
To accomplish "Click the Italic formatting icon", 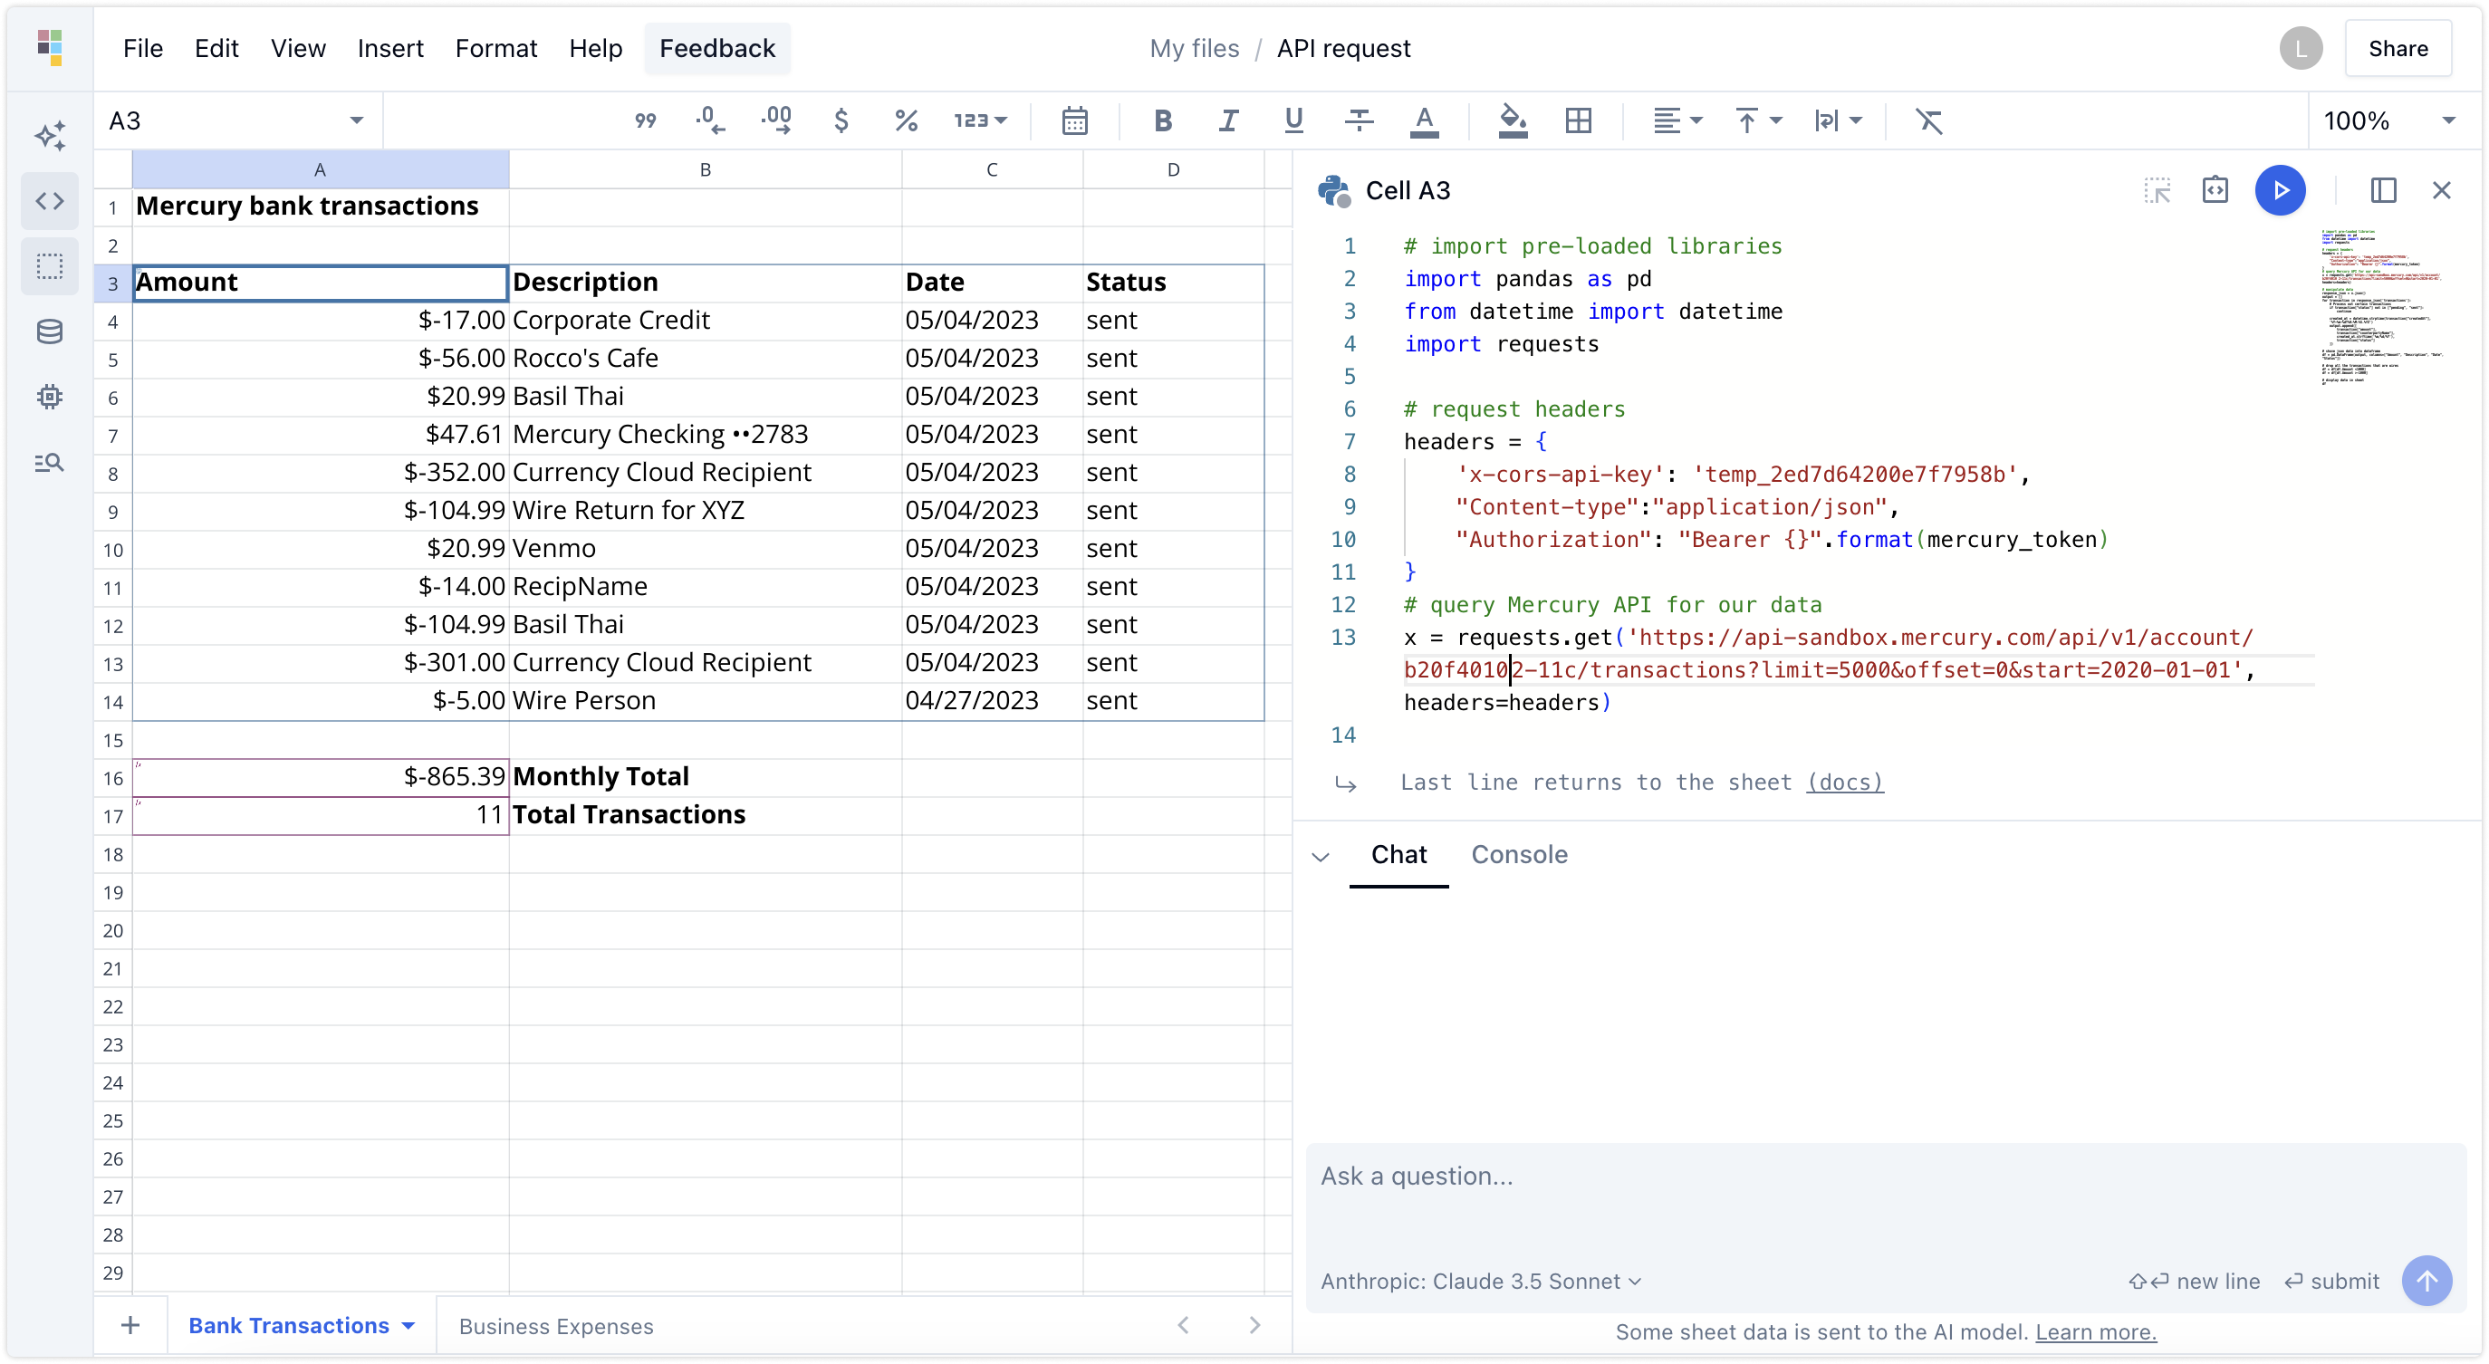I will click(1227, 120).
